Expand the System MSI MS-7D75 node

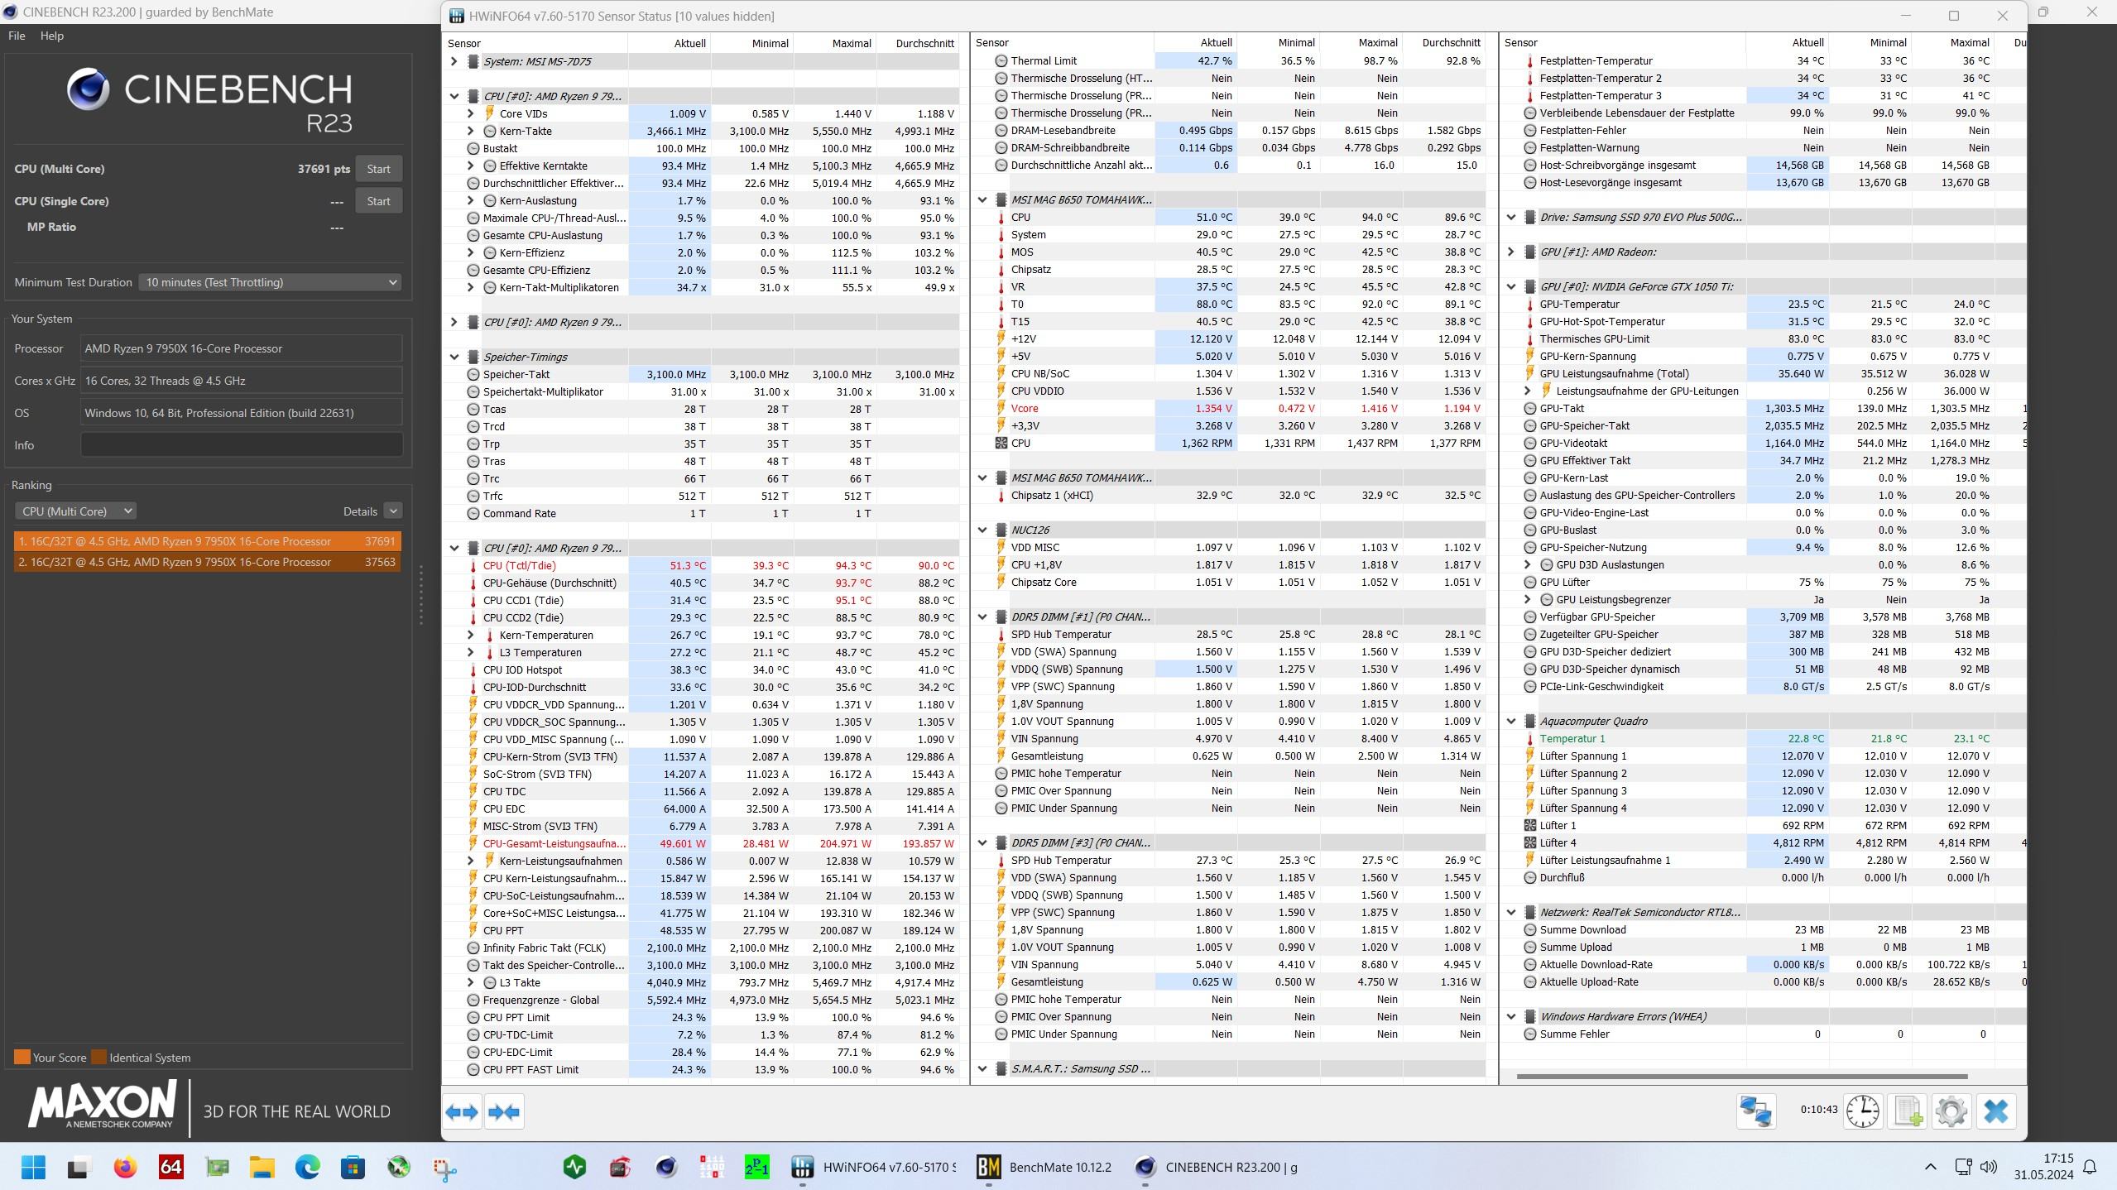tap(454, 61)
